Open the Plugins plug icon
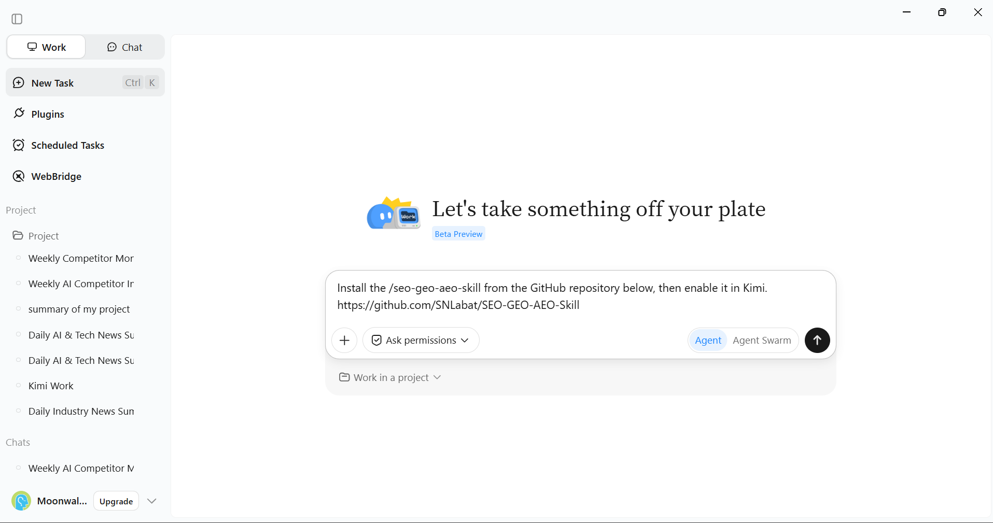The height and width of the screenshot is (523, 993). (x=19, y=114)
